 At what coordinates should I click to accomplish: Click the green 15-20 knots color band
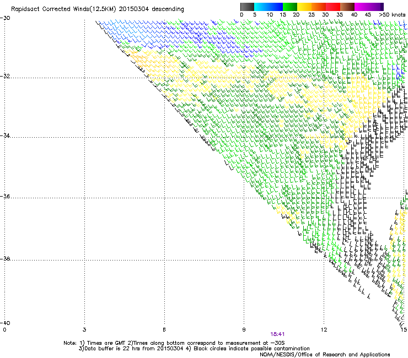[290, 7]
